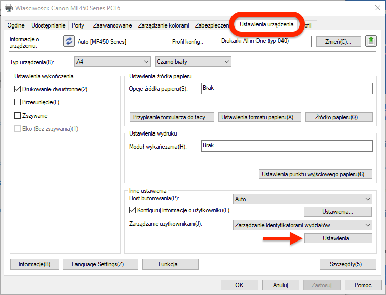Click the printer icon in title bar
The width and height of the screenshot is (386, 295).
tap(9, 8)
